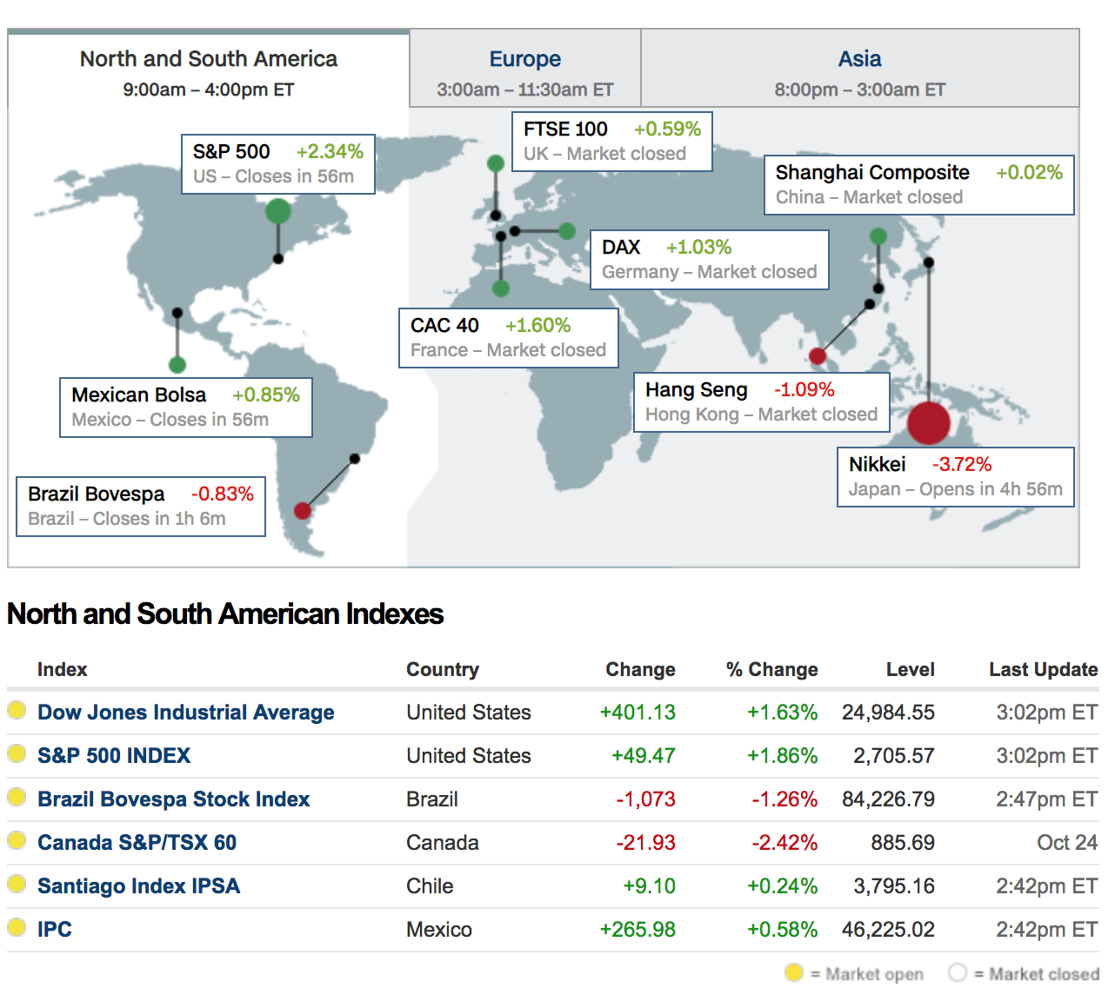Click the Last Update column header

(1044, 670)
